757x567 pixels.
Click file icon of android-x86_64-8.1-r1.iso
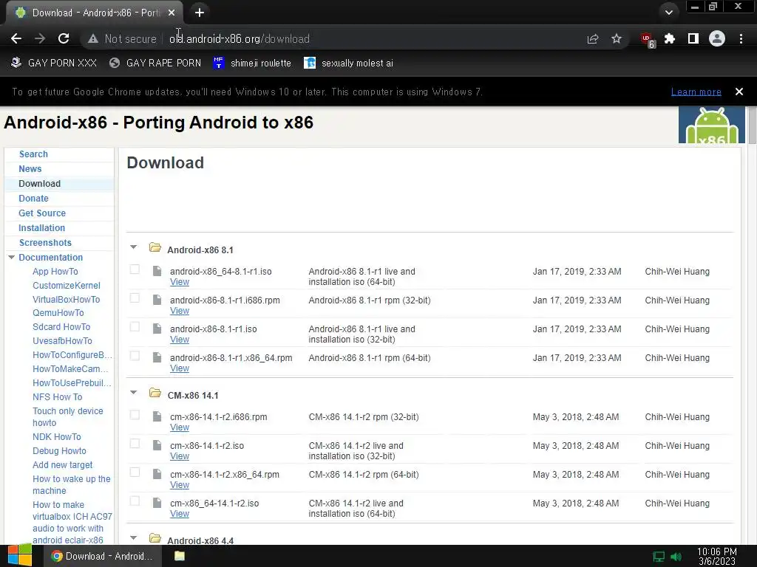(x=157, y=271)
